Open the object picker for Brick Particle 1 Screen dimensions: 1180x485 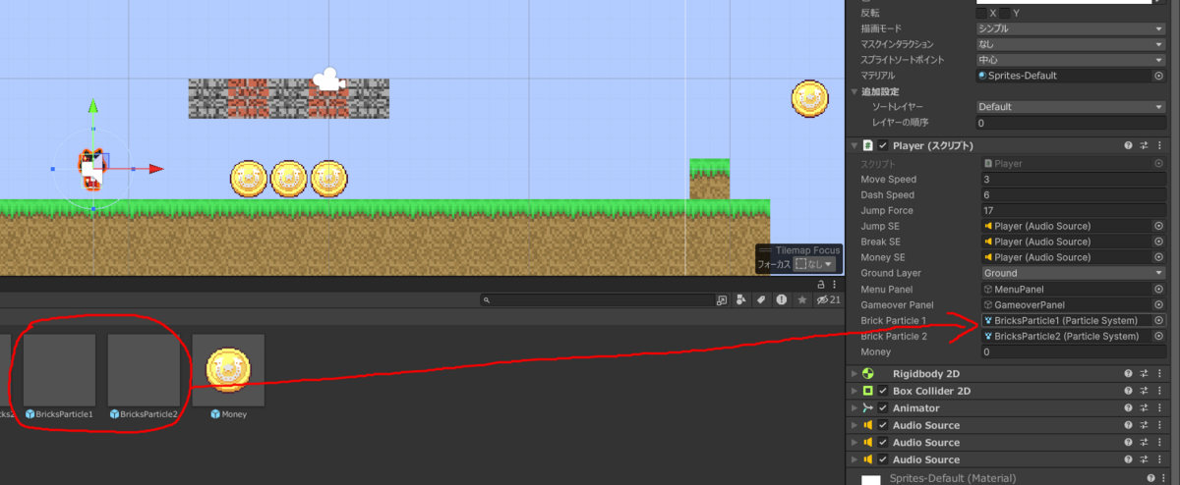1158,320
